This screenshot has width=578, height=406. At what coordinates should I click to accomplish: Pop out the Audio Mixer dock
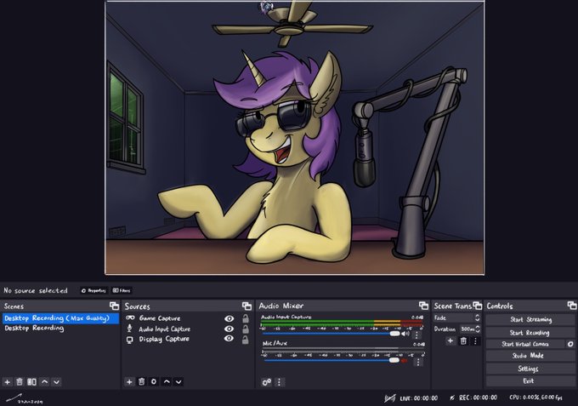pyautogui.click(x=423, y=306)
